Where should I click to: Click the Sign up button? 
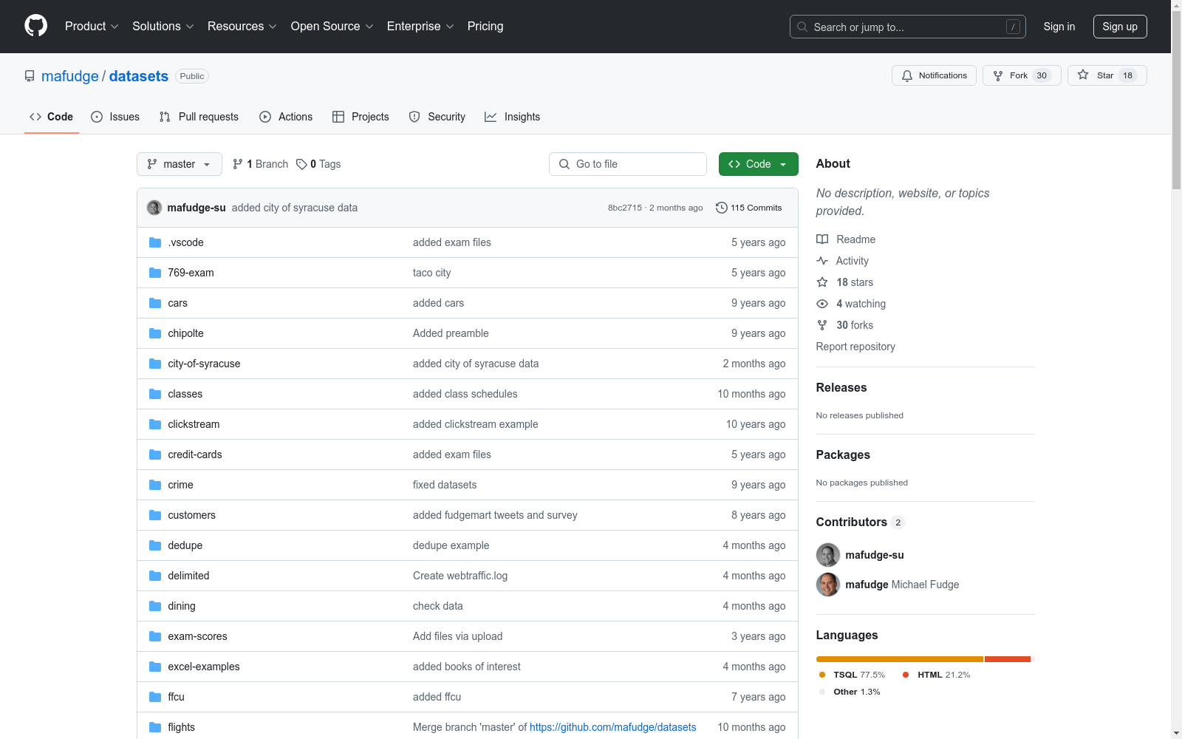pyautogui.click(x=1120, y=27)
